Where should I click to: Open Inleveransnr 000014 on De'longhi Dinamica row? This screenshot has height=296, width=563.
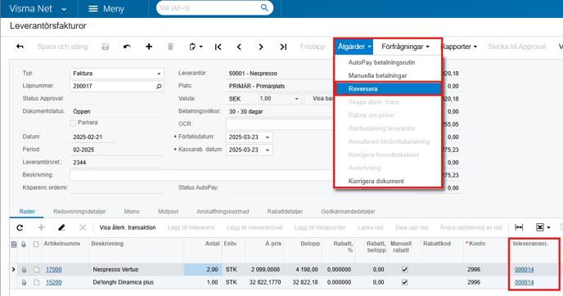525,282
